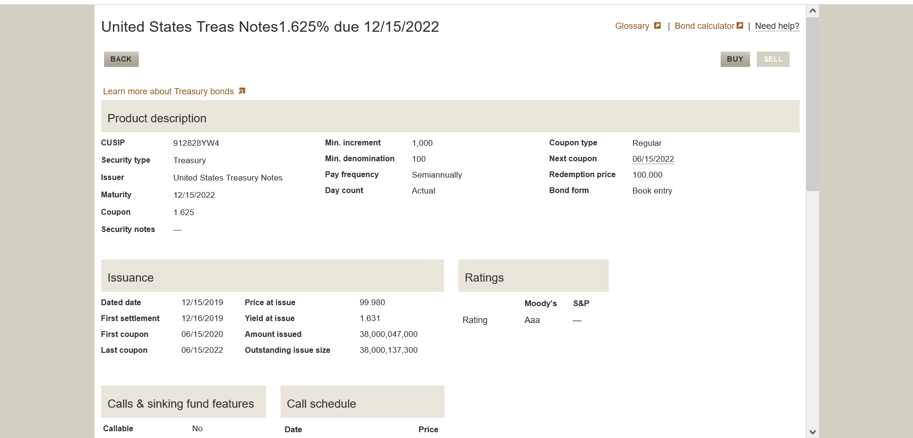This screenshot has width=913, height=438.
Task: Click the Coupon type value Regular
Action: [x=647, y=143]
